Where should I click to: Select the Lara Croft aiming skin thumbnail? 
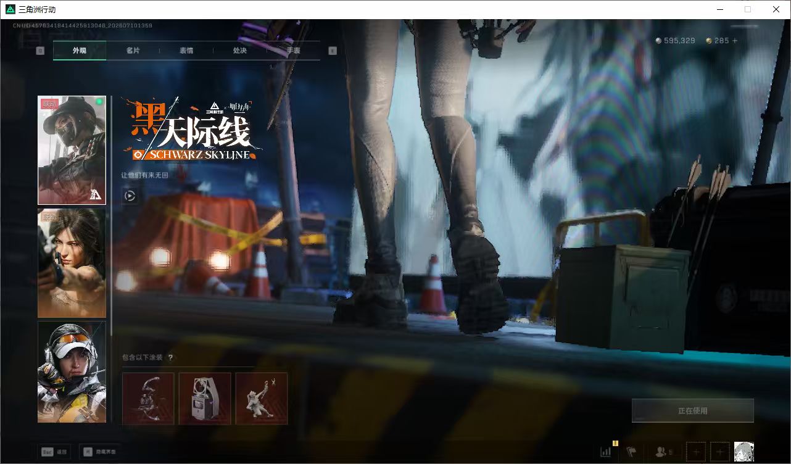pyautogui.click(x=72, y=263)
